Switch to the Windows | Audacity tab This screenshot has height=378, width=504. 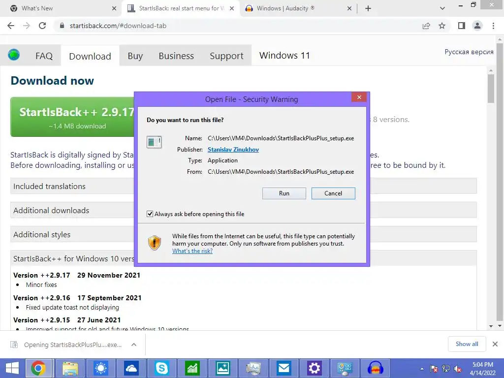[x=297, y=8]
